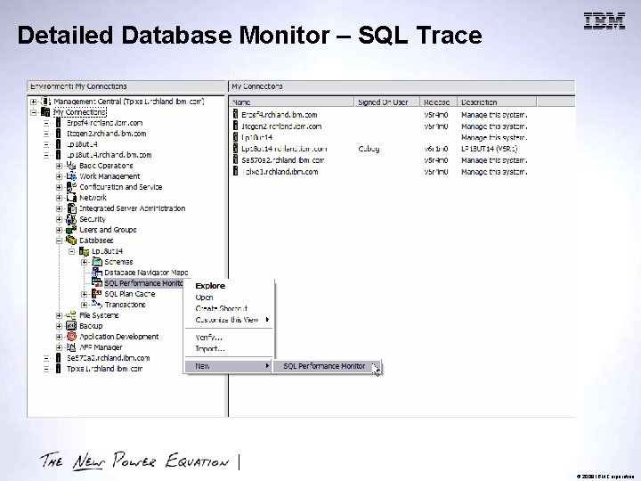Select Erpsf4.rchland.ibm.com tree item
641x481 pixels.
click(105, 123)
